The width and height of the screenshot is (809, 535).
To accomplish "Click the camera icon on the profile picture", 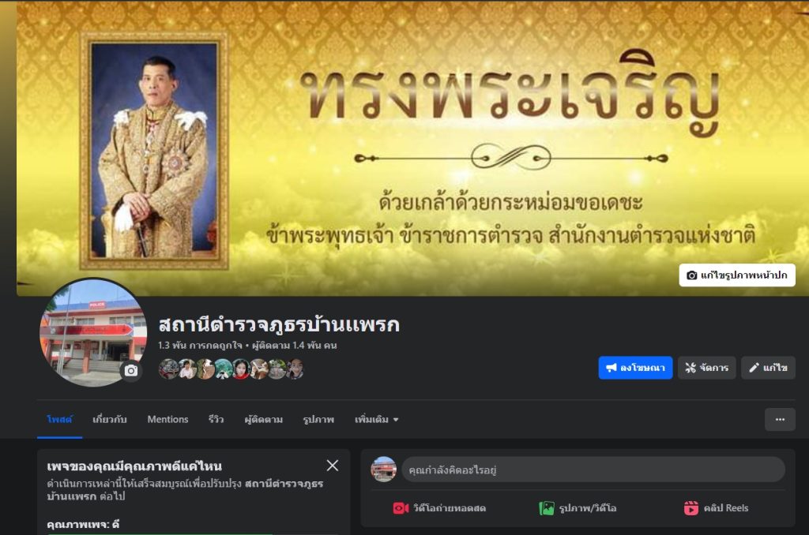I will tap(131, 371).
